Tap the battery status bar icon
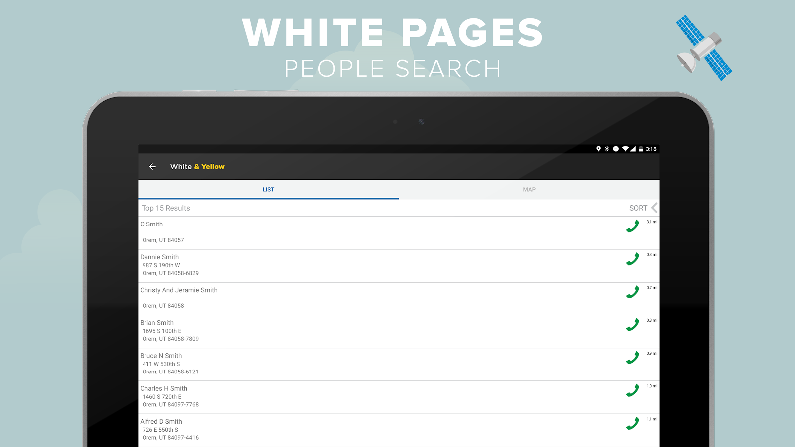Image resolution: width=795 pixels, height=447 pixels. tap(641, 149)
